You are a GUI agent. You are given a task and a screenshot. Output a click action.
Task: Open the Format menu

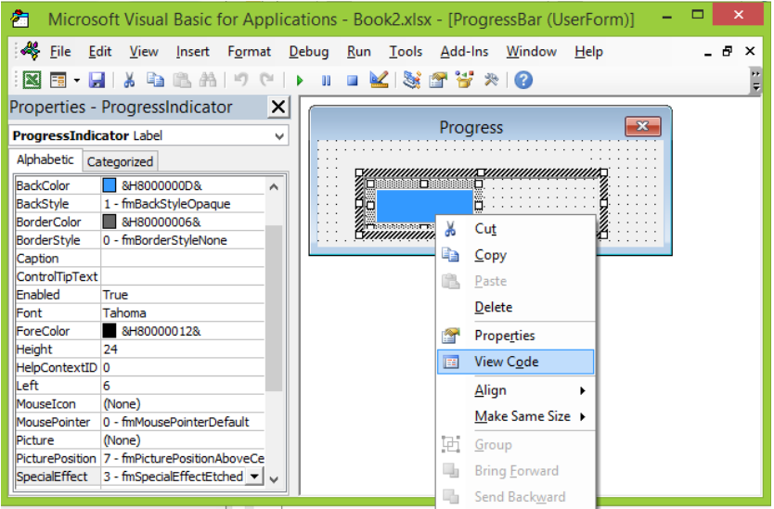point(250,51)
